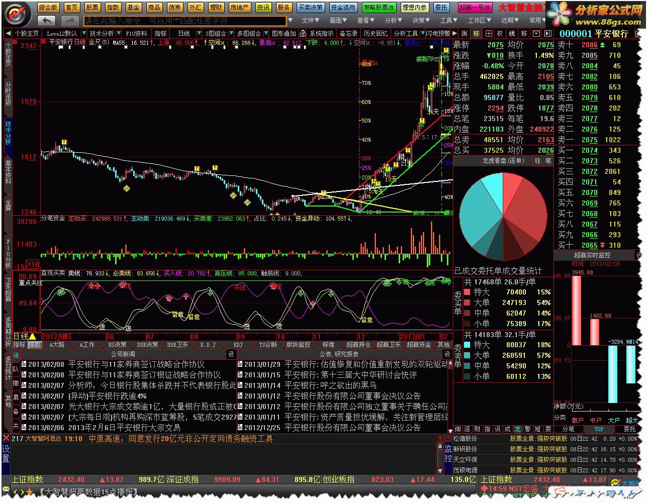The width and height of the screenshot is (647, 503).
Task: Open the 近期 menu
Action: [510, 21]
